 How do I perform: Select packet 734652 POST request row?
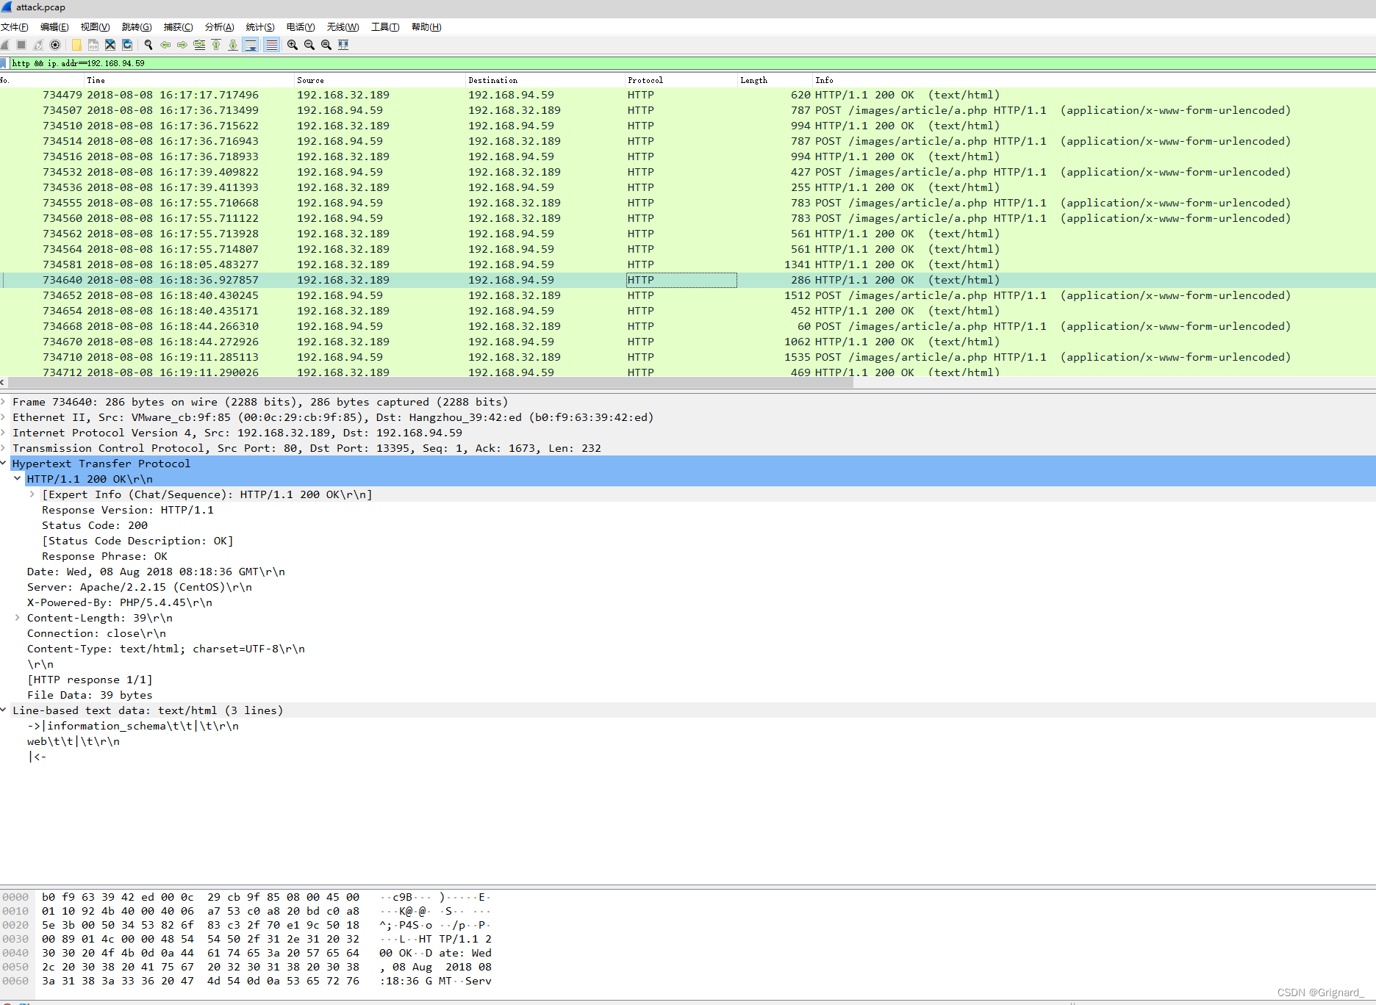[x=688, y=295]
